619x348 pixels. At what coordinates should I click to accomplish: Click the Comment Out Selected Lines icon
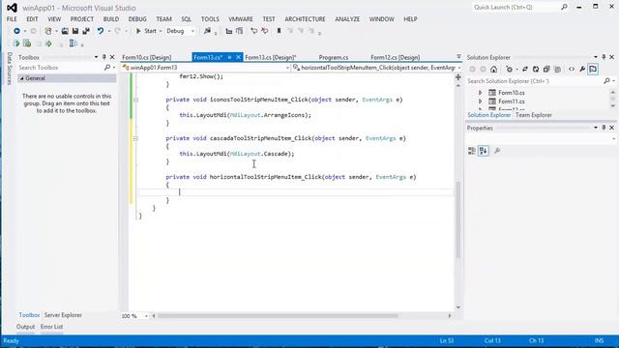click(253, 31)
